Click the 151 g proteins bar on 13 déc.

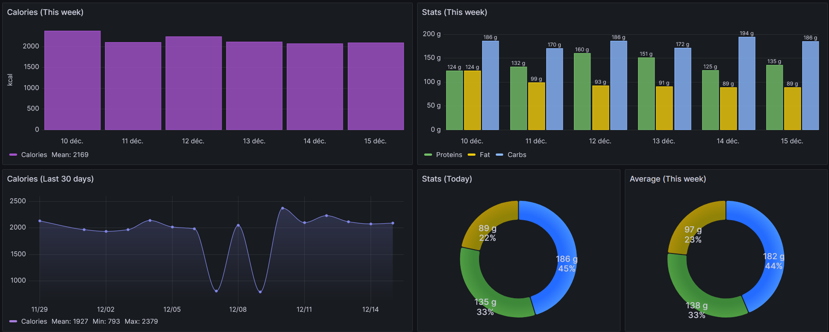646,94
